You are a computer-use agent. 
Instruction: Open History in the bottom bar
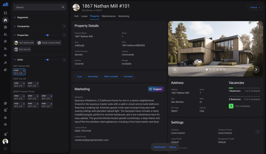coord(173,147)
